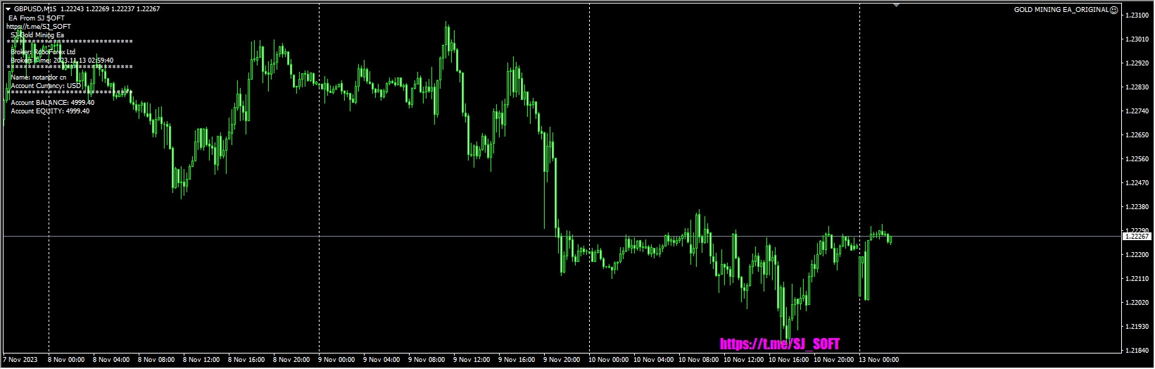1155x369 pixels.
Task: Click the 1.23100 price scale label
Action: coord(1137,15)
